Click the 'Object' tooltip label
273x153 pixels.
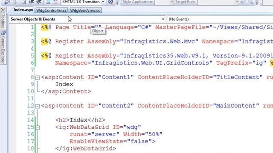click(98, 31)
